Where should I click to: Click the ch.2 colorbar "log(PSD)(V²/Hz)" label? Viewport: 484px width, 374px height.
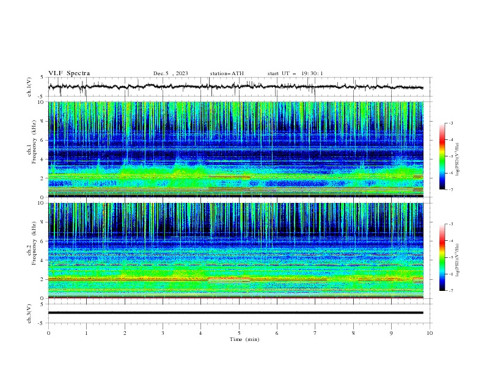[458, 260]
